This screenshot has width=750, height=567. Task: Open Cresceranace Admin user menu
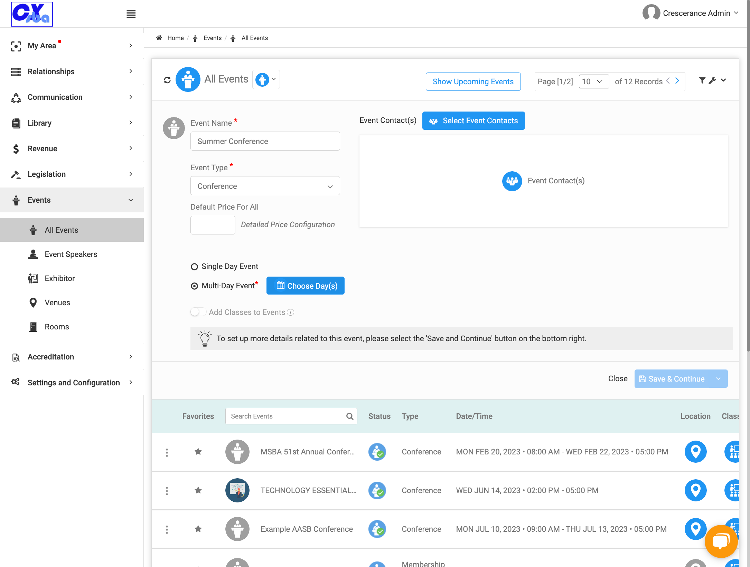click(691, 13)
